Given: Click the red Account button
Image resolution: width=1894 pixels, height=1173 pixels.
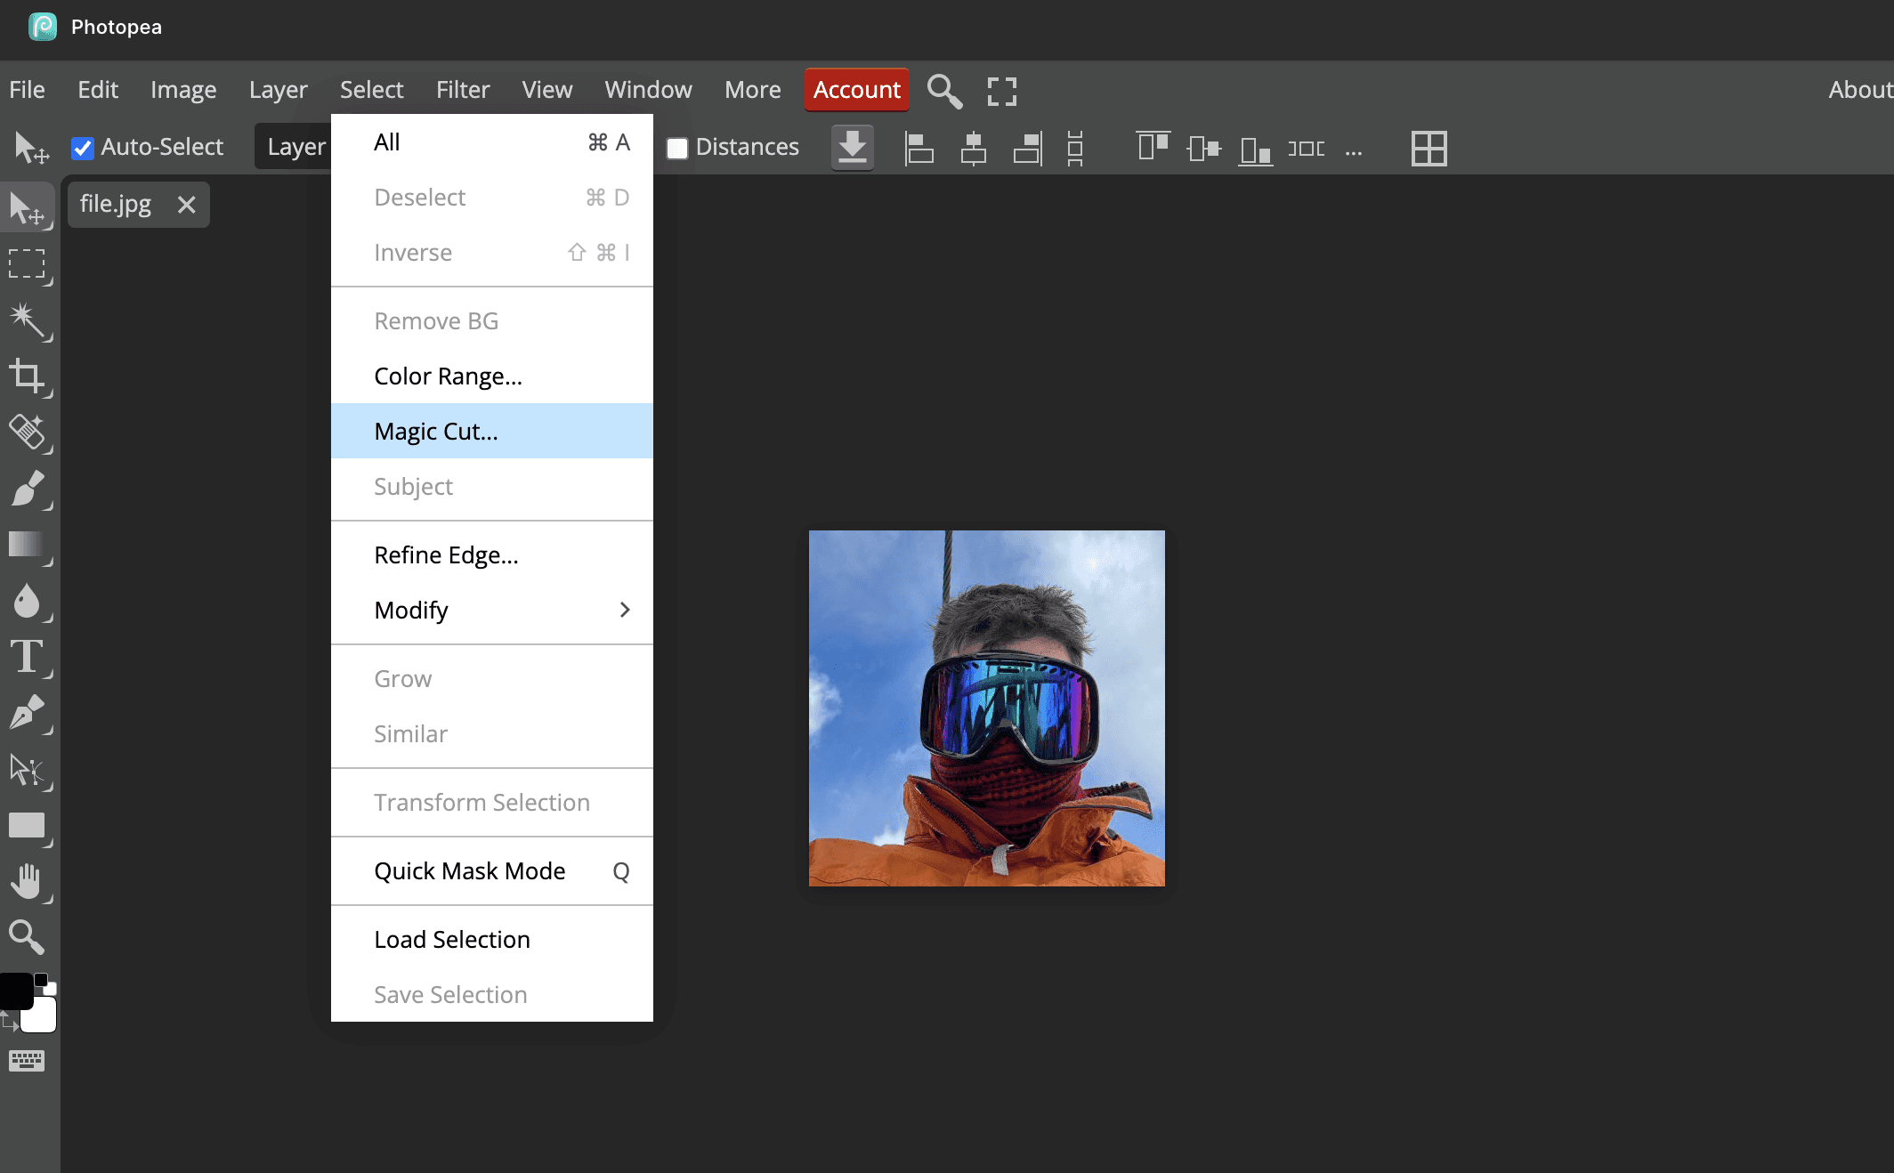Looking at the screenshot, I should pos(856,90).
